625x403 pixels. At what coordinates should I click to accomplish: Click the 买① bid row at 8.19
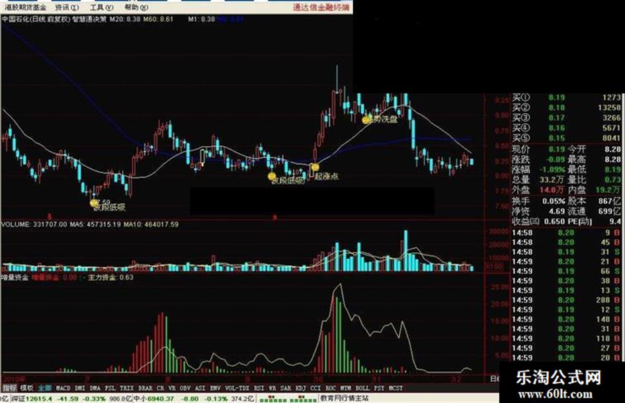pyautogui.click(x=566, y=97)
